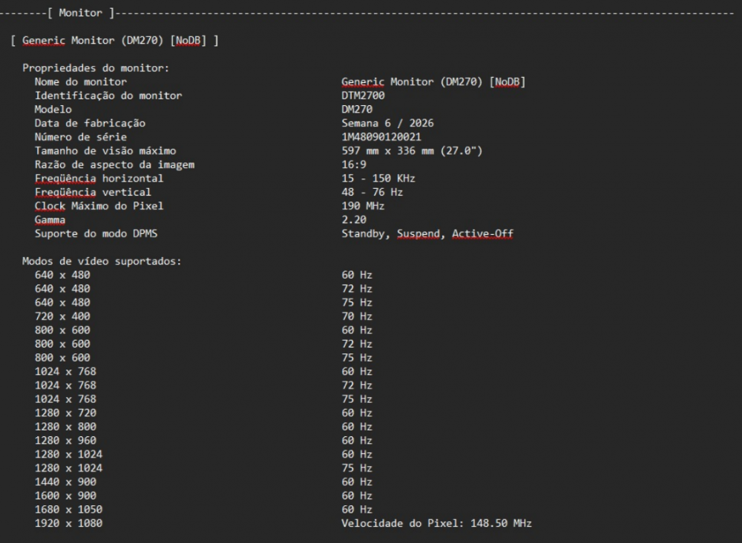Click the 'Propriedades do monitor:' heading

click(96, 68)
